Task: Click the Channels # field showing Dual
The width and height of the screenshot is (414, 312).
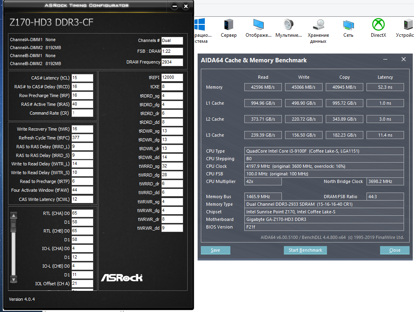Action: 172,41
